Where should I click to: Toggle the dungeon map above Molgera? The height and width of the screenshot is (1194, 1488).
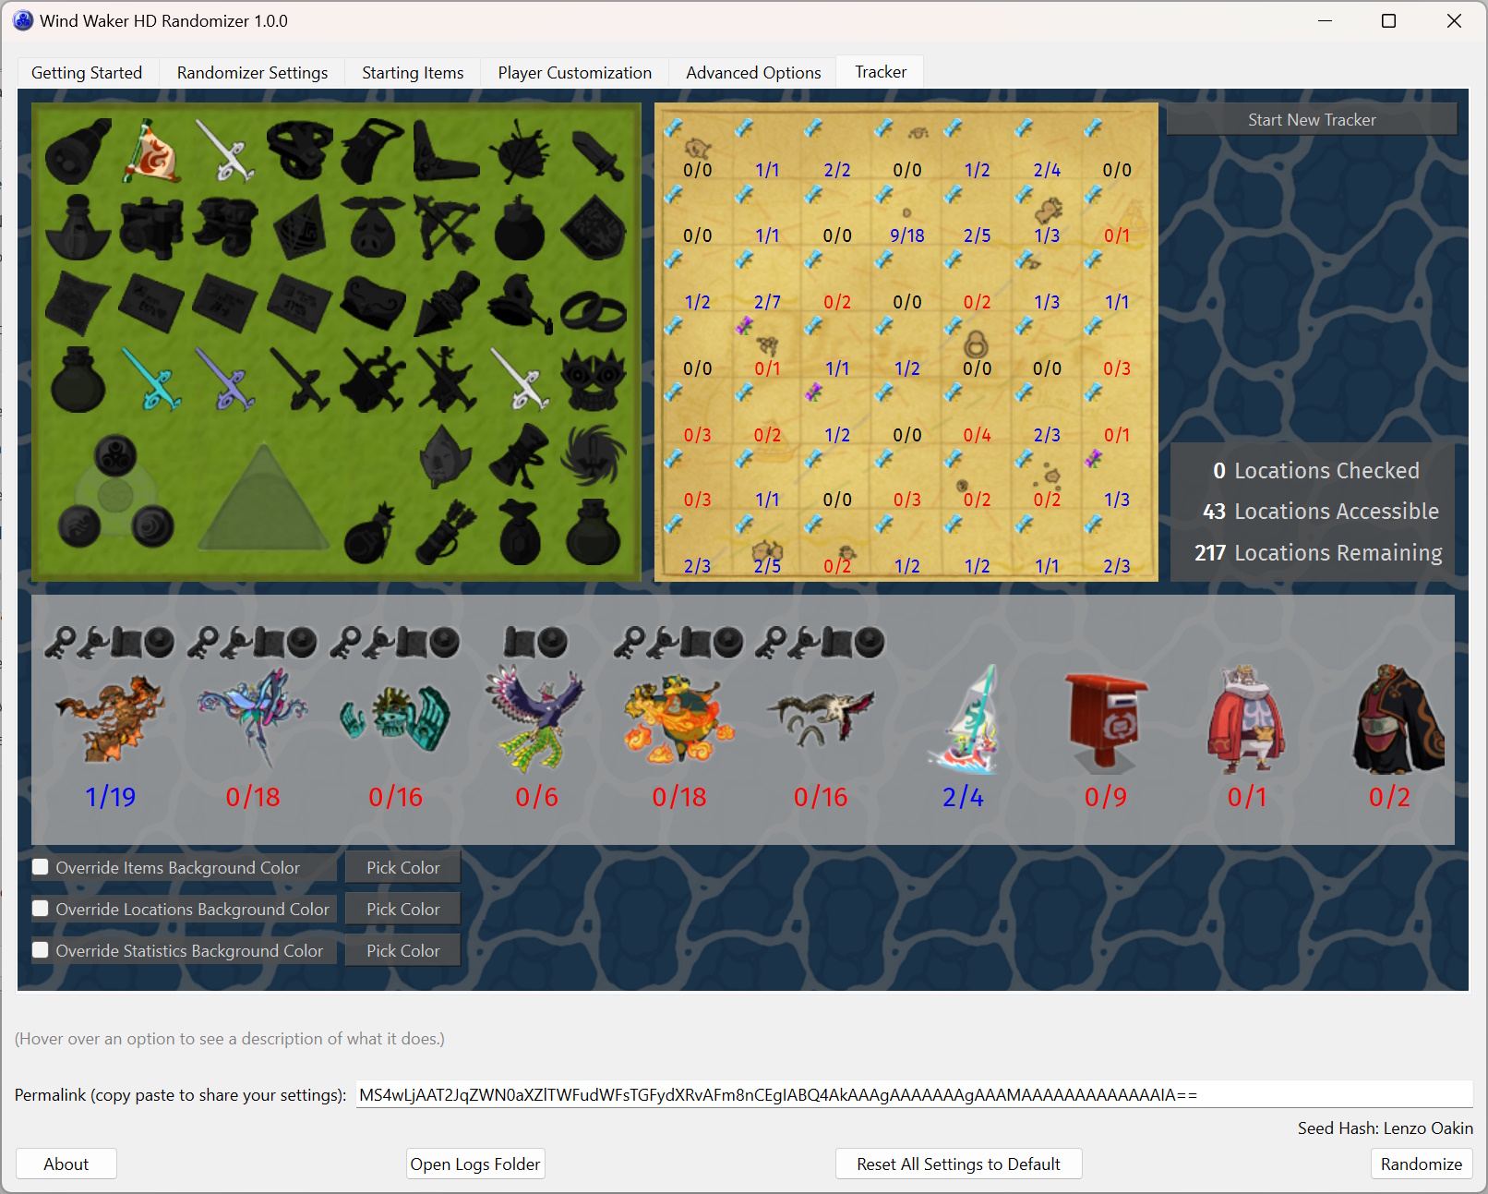click(x=838, y=643)
